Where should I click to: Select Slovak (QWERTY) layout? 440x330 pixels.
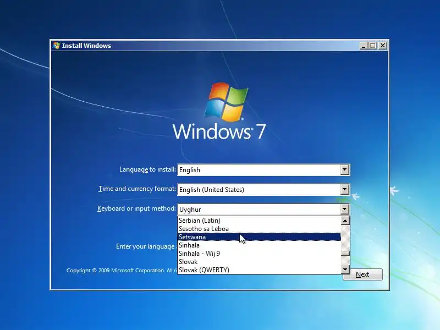(259, 269)
